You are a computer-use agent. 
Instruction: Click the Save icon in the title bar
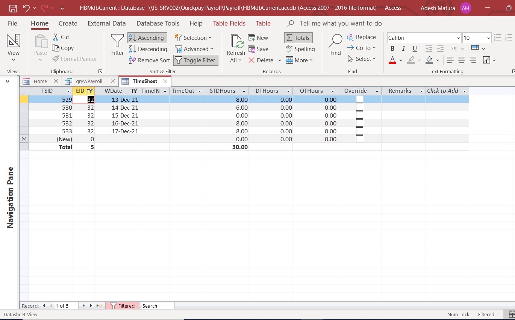tap(13, 8)
